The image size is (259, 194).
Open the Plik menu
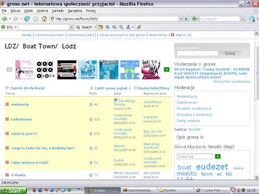click(4, 11)
